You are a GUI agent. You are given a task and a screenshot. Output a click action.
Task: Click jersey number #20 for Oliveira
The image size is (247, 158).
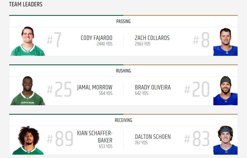tap(197, 90)
